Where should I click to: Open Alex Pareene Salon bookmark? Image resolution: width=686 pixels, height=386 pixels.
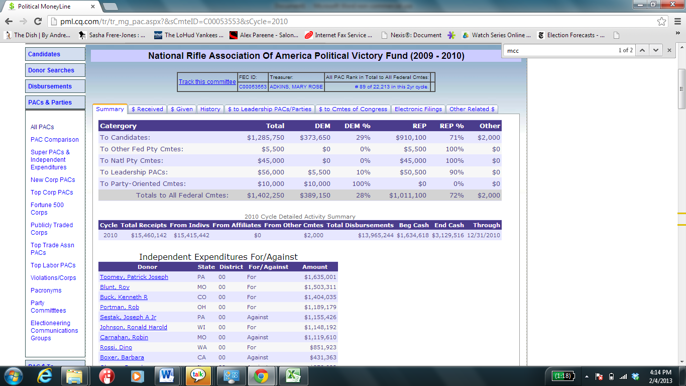[264, 35]
